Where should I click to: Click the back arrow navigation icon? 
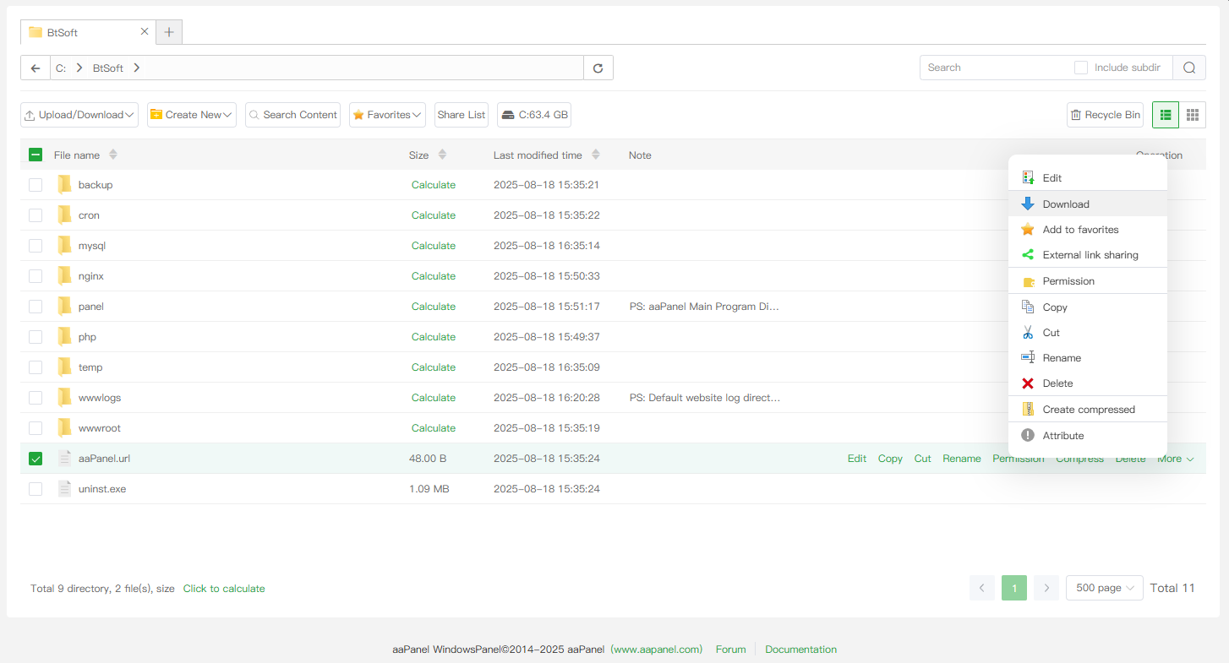pyautogui.click(x=36, y=68)
